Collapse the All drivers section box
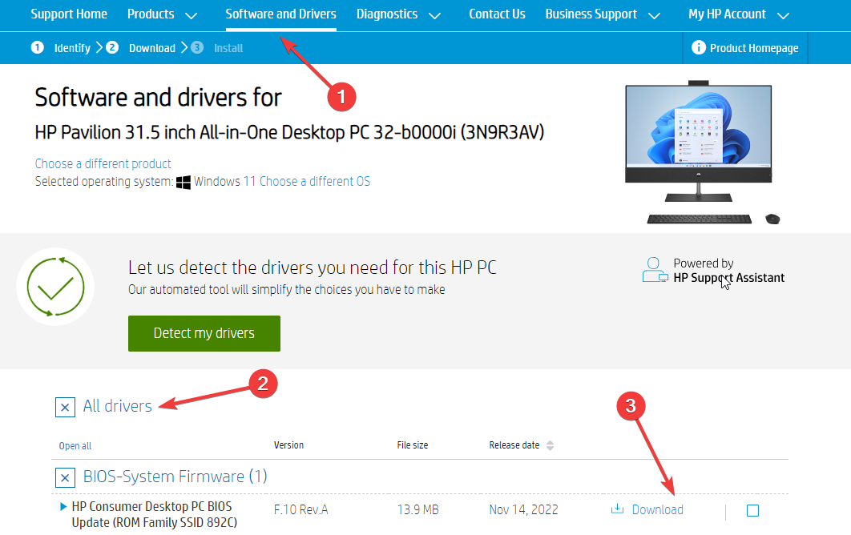Image resolution: width=851 pixels, height=535 pixels. [x=65, y=407]
